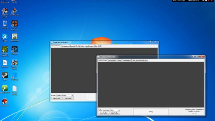Open Development Console tab in front launcher
The image size is (215, 121).
click(x=115, y=61)
